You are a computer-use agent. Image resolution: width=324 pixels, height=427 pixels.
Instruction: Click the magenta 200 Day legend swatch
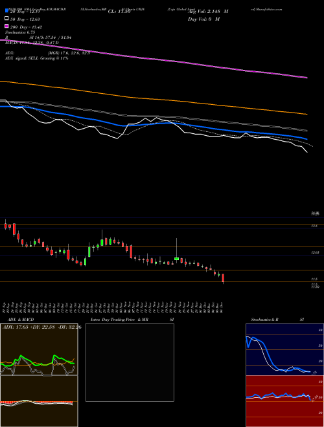click(6, 26)
